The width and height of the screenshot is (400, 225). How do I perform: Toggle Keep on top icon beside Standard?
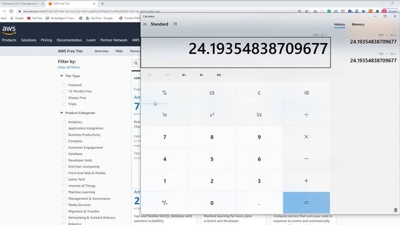click(175, 24)
